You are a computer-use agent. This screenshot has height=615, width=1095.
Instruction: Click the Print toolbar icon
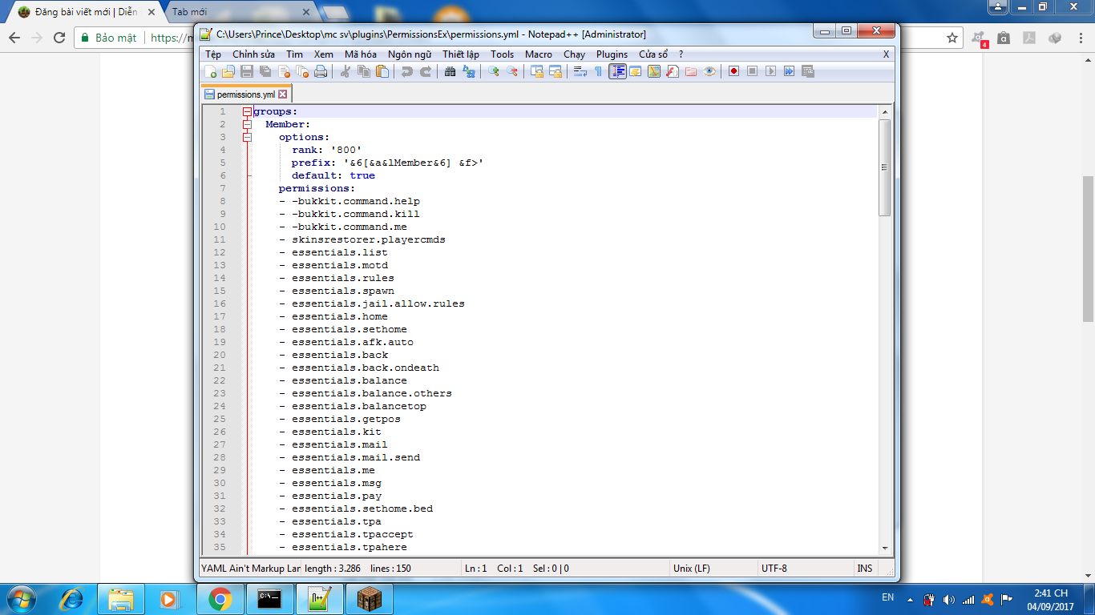(321, 72)
